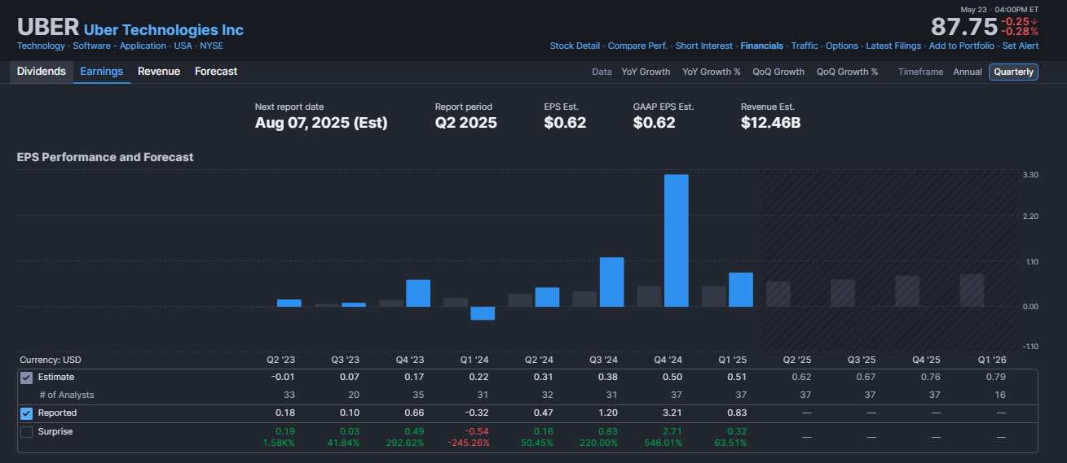Click the Q3 '24 reported EPS bar
Viewport: 1067px width, 463px height.
click(x=611, y=282)
